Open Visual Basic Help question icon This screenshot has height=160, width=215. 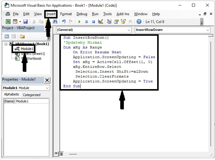click(139, 21)
